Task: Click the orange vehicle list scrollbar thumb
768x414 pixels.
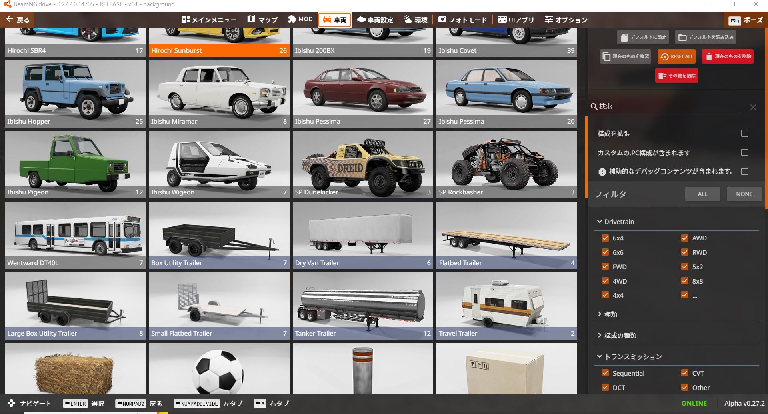Action: point(586,157)
